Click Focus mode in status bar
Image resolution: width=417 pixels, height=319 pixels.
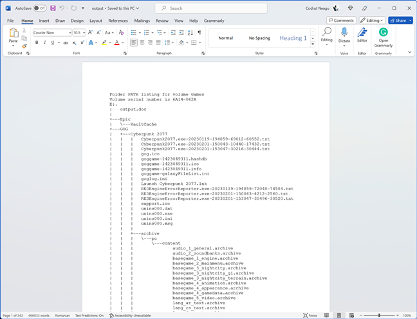(310, 316)
